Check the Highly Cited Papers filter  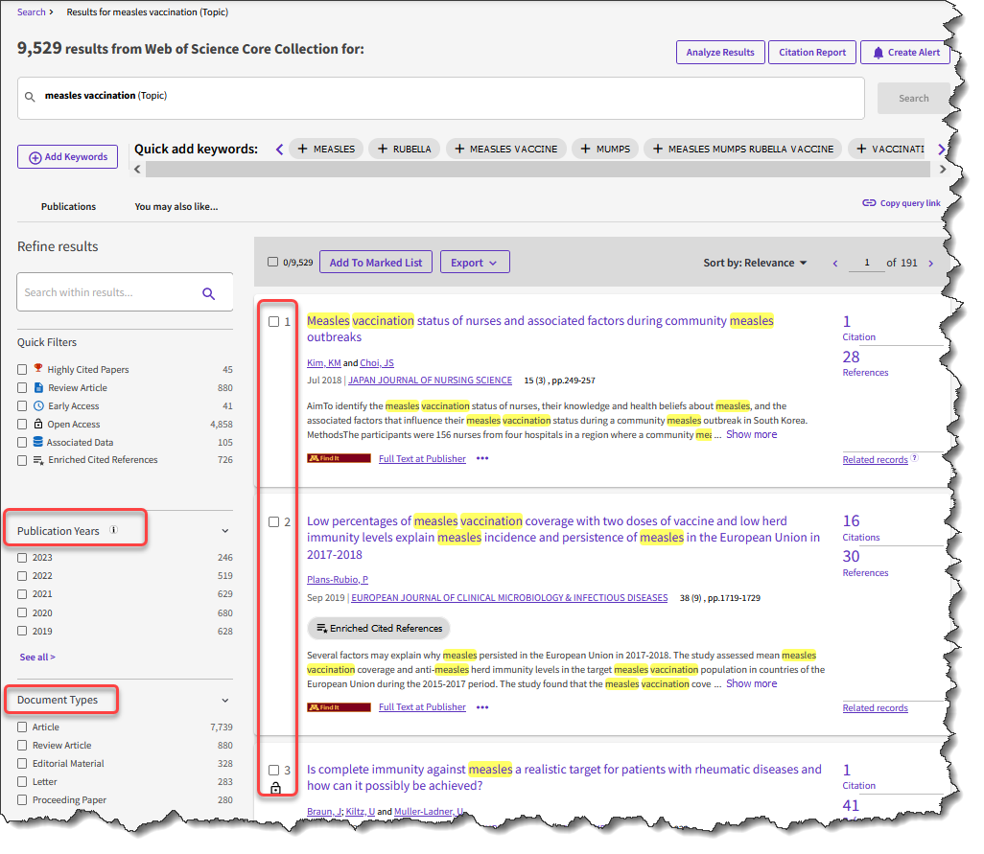22,370
